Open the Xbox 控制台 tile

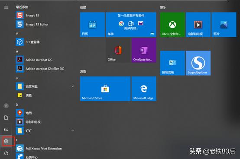point(172,25)
